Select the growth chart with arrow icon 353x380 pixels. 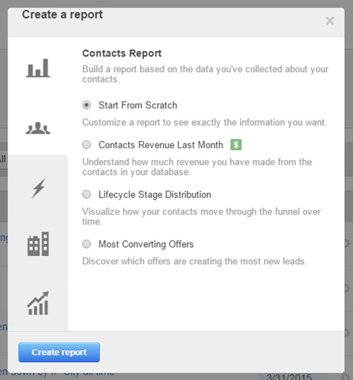point(38,303)
